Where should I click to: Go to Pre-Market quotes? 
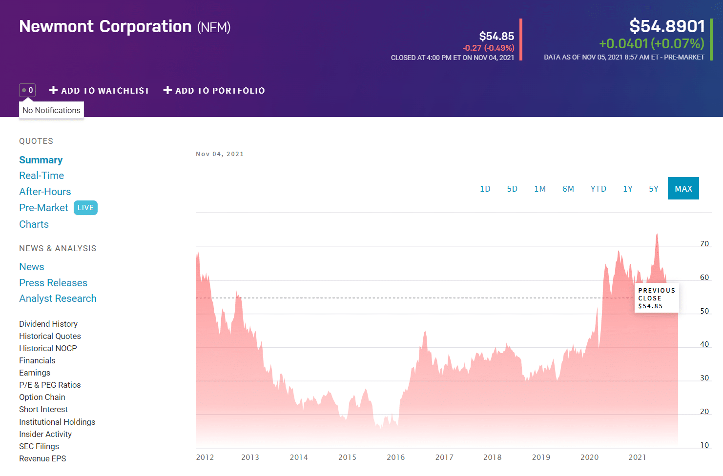coord(43,208)
